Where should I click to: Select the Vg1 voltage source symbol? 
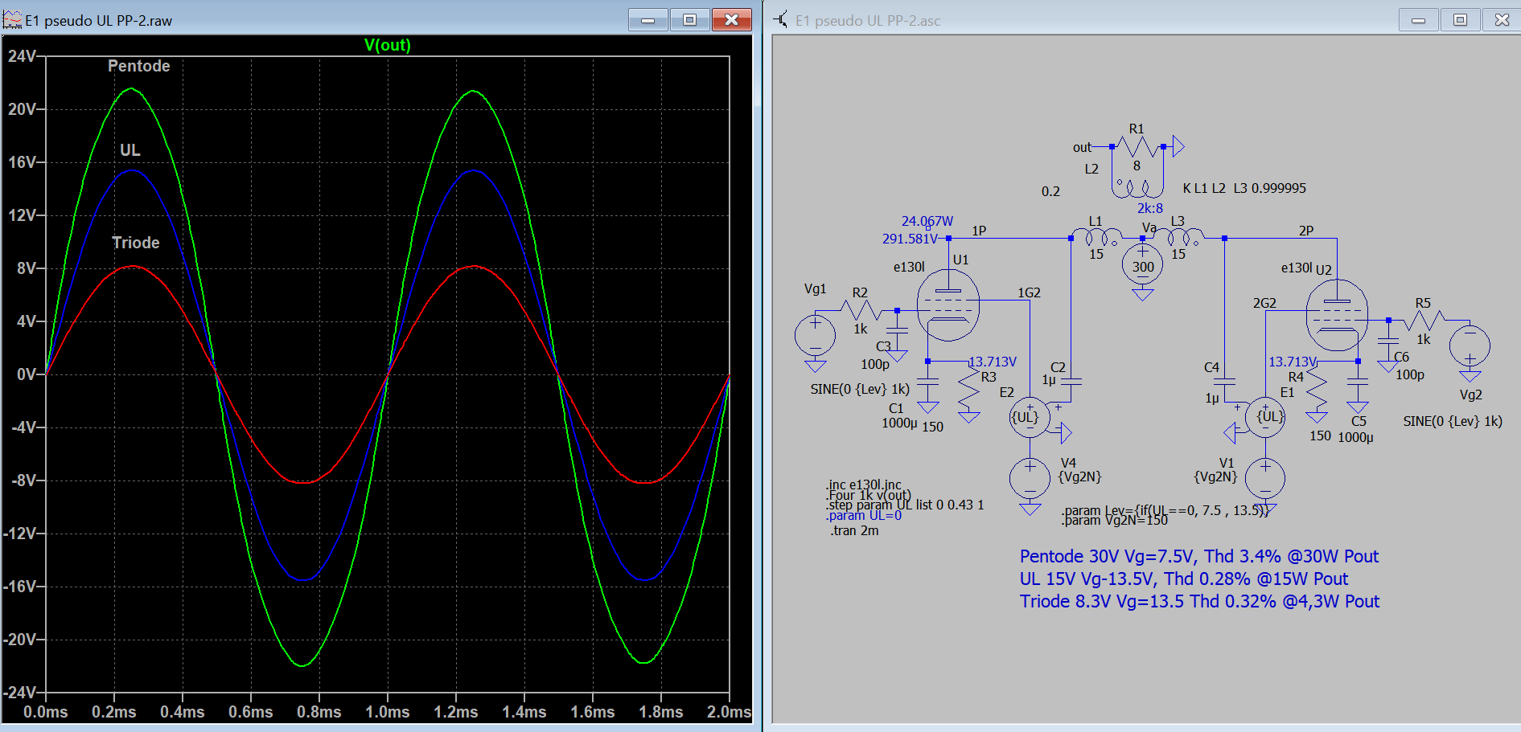click(815, 335)
